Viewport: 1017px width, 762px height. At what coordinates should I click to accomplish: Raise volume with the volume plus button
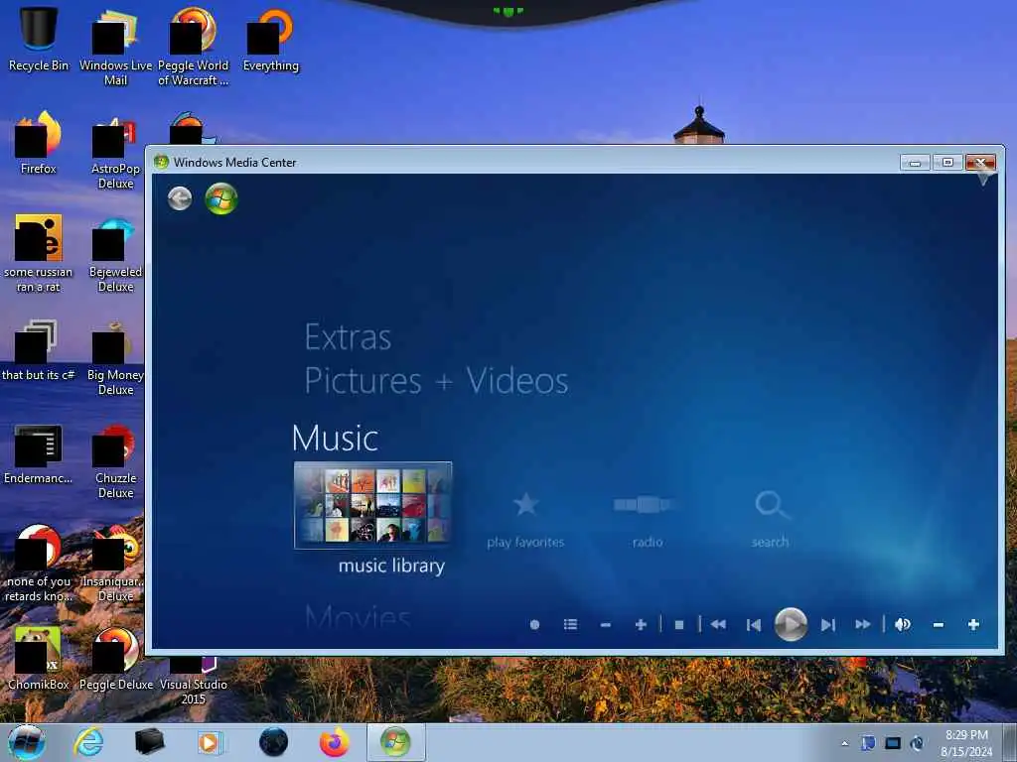(973, 625)
